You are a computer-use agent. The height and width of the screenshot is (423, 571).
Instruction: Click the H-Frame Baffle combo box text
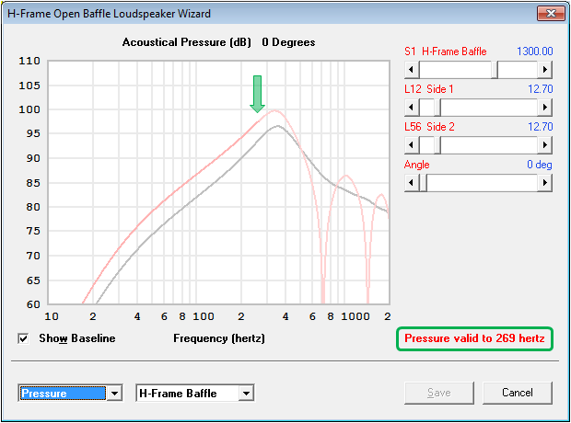(178, 394)
